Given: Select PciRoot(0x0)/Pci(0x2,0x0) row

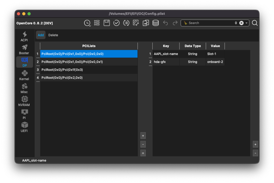Looking at the screenshot, I should tap(89, 78).
